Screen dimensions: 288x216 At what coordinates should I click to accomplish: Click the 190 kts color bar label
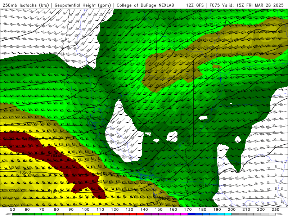217,210
